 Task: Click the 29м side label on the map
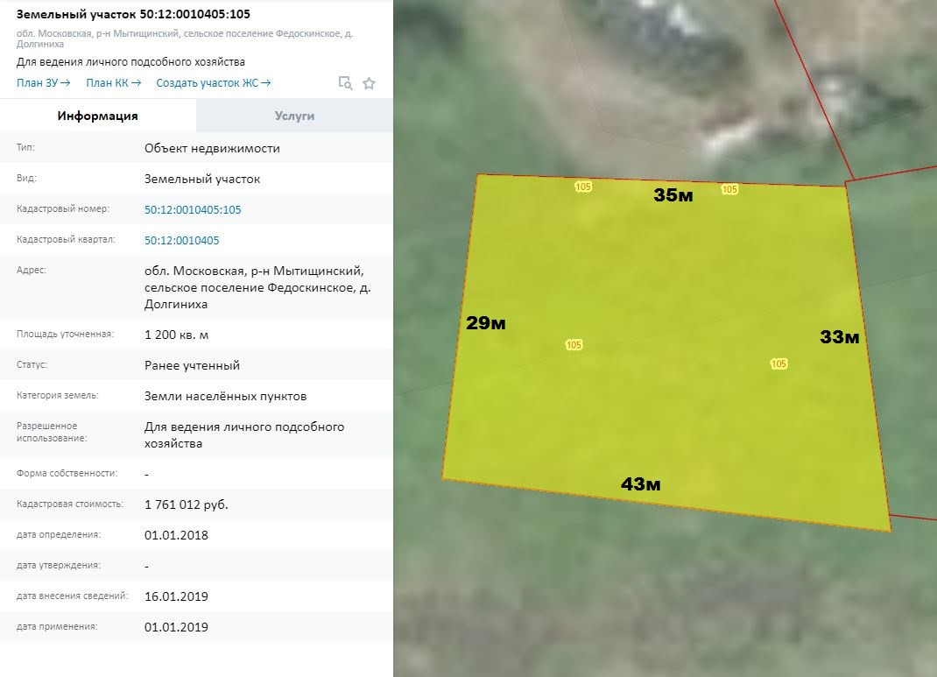[486, 322]
